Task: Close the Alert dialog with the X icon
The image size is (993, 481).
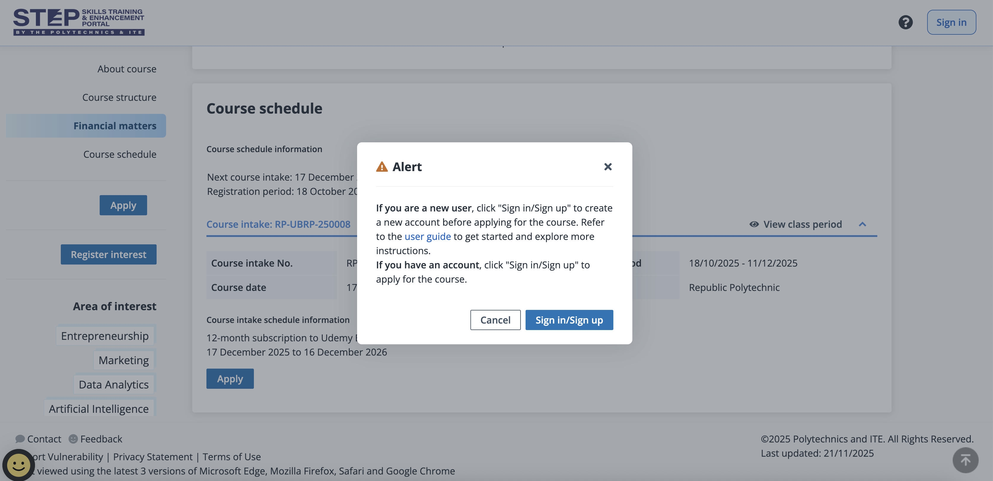Action: pos(607,166)
